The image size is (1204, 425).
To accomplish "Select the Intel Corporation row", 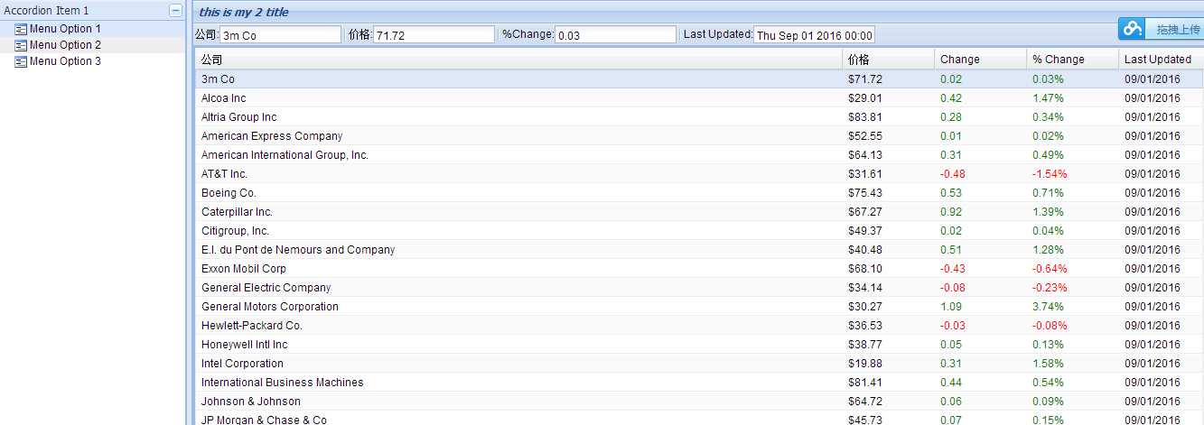I will [x=699, y=364].
